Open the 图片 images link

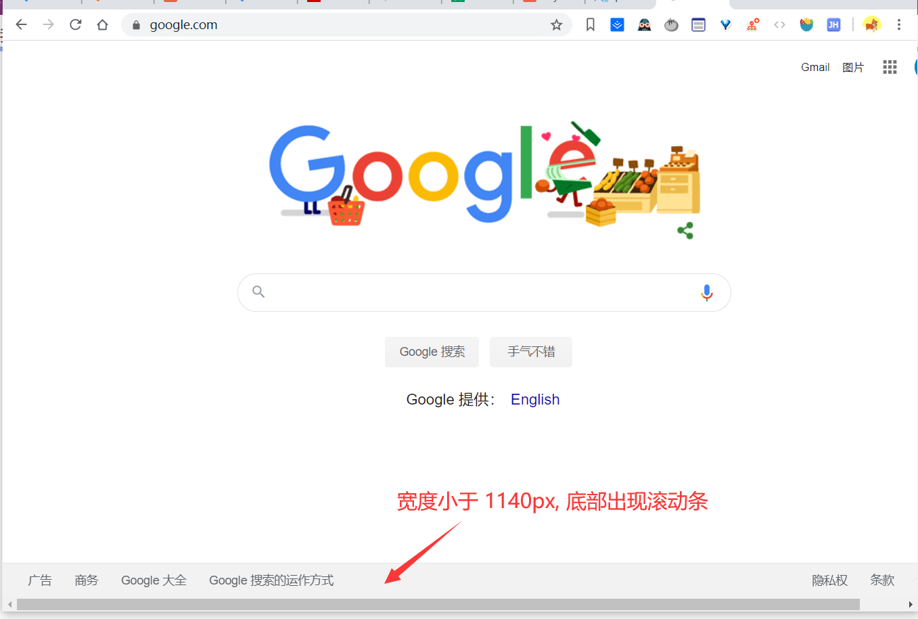click(853, 67)
